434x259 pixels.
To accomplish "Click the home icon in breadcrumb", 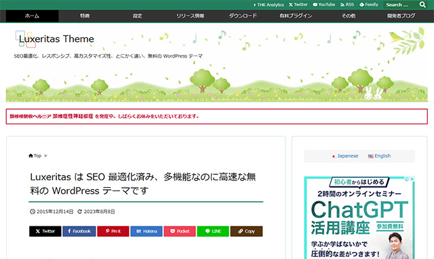I will coord(31,156).
